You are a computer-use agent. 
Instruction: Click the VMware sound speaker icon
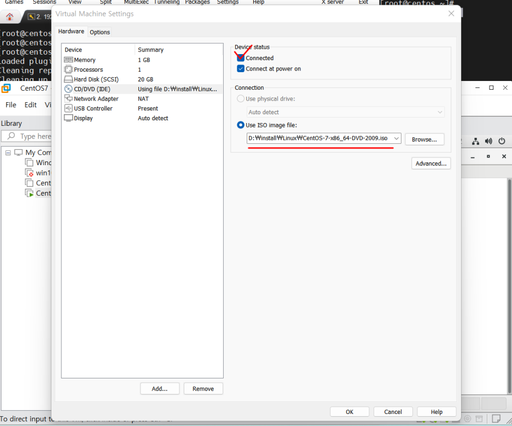click(488, 141)
